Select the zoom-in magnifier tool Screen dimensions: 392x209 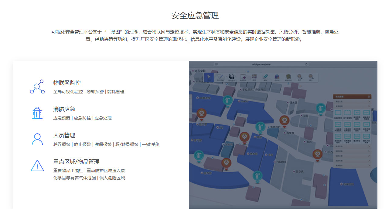(x=299, y=77)
